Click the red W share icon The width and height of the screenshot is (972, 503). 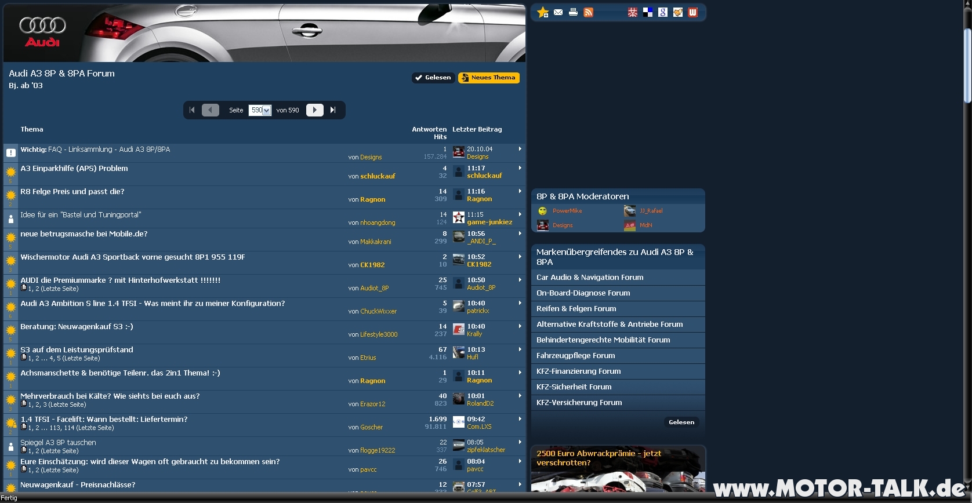(x=692, y=12)
